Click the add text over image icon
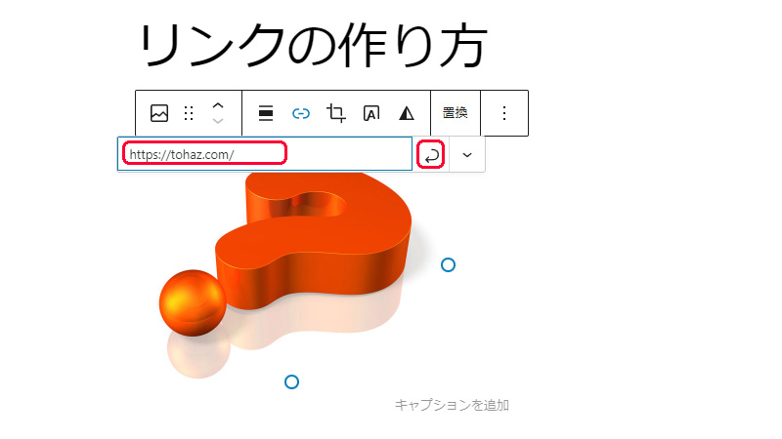Screen dimensions: 782x439 (x=371, y=113)
